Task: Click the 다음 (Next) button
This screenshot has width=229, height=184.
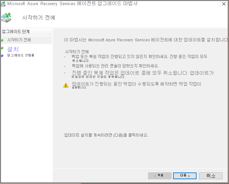Action: [x=185, y=176]
